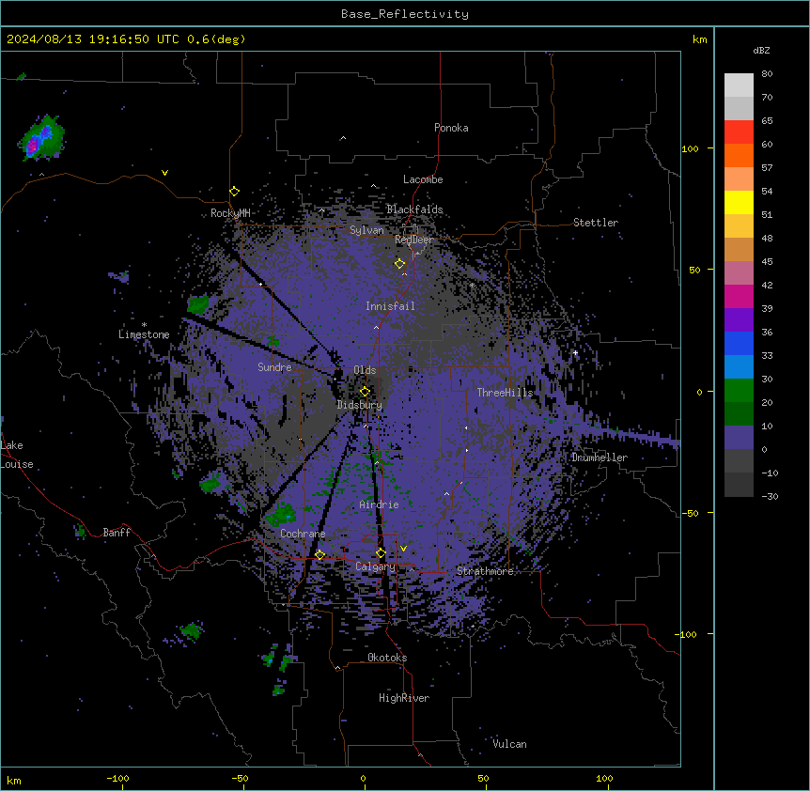810x791 pixels.
Task: Select the yellow V marker northwest of RockyMH
Action: [164, 173]
